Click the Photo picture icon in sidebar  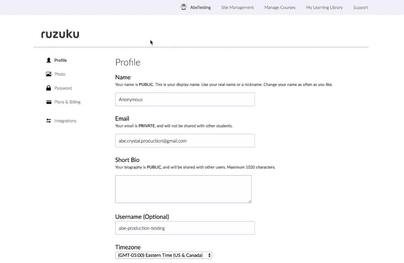[49, 74]
